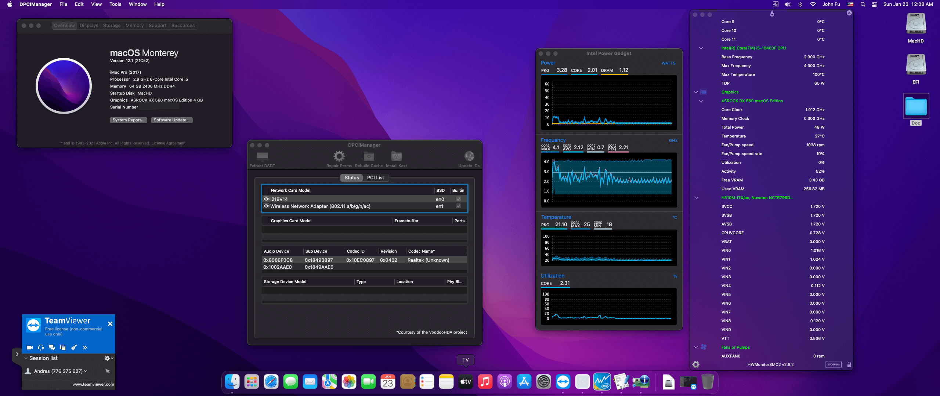The width and height of the screenshot is (940, 396).
Task: Open the Window menu
Action: [138, 4]
